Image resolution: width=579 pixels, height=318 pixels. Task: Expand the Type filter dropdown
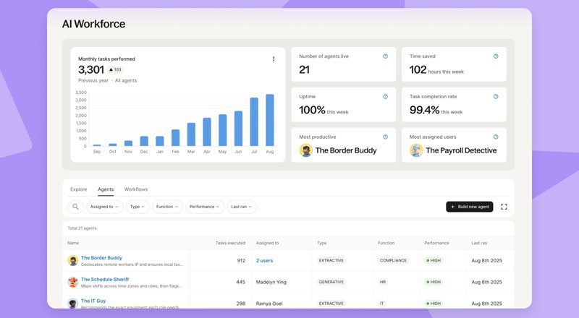tap(137, 207)
